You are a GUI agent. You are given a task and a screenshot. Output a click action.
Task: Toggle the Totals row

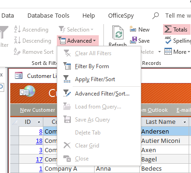pos(177,29)
